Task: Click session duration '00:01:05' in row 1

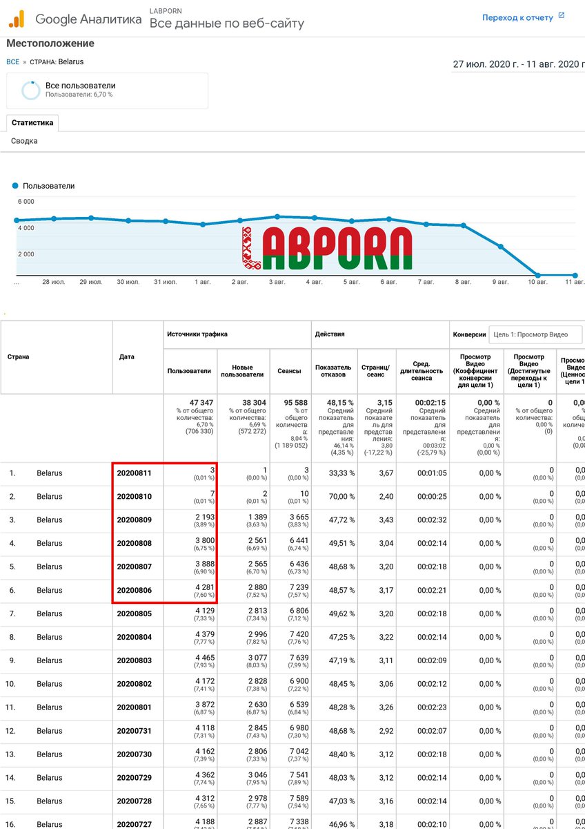Action: click(x=432, y=473)
